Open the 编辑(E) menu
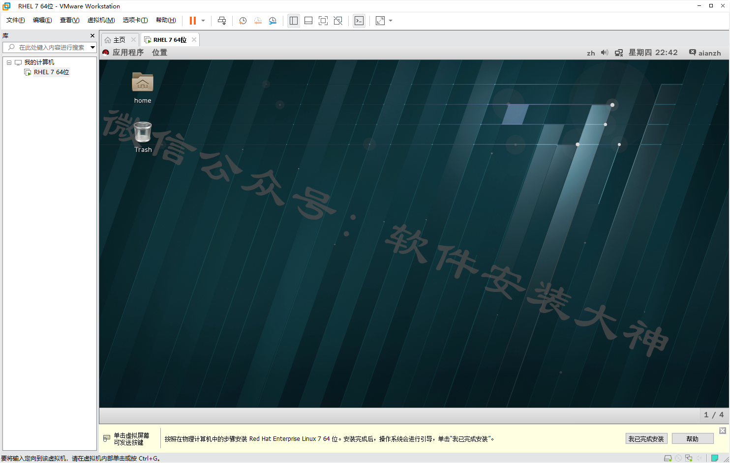Image resolution: width=730 pixels, height=463 pixels. click(42, 20)
